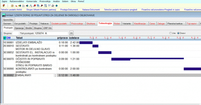Click the stacked blue windows icon
Viewport: 201px width, 105px height.
coord(38,6)
